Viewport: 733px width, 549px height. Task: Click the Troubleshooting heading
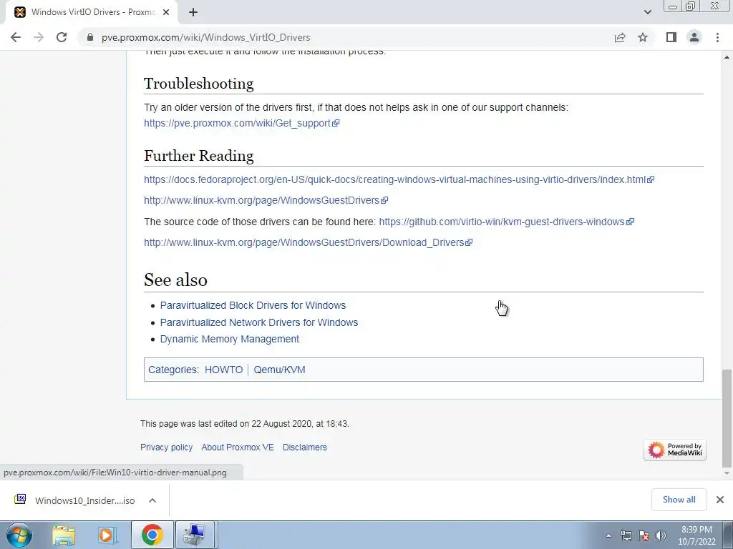click(x=199, y=84)
